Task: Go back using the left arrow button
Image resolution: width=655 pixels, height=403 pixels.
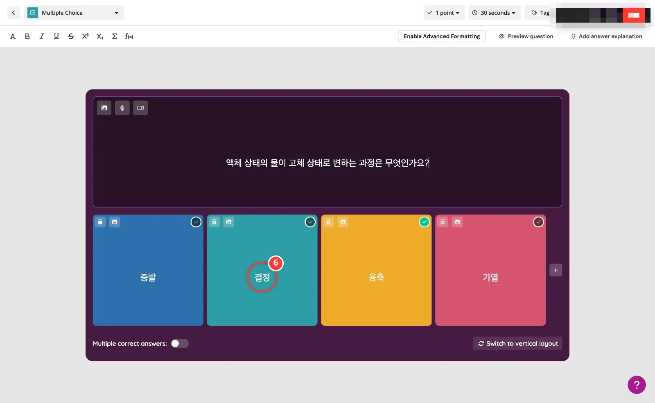Action: (x=14, y=13)
